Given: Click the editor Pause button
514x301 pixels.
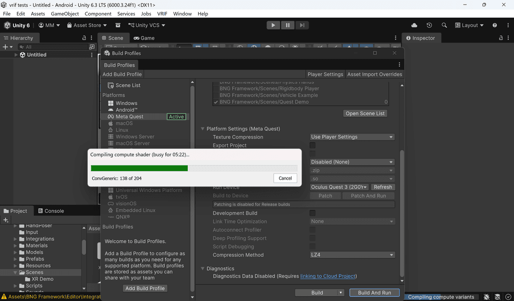Looking at the screenshot, I should tap(288, 25).
